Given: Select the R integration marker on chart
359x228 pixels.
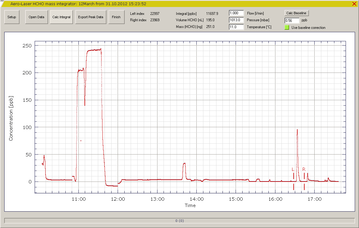Looking at the screenshot, I should click(x=304, y=175).
